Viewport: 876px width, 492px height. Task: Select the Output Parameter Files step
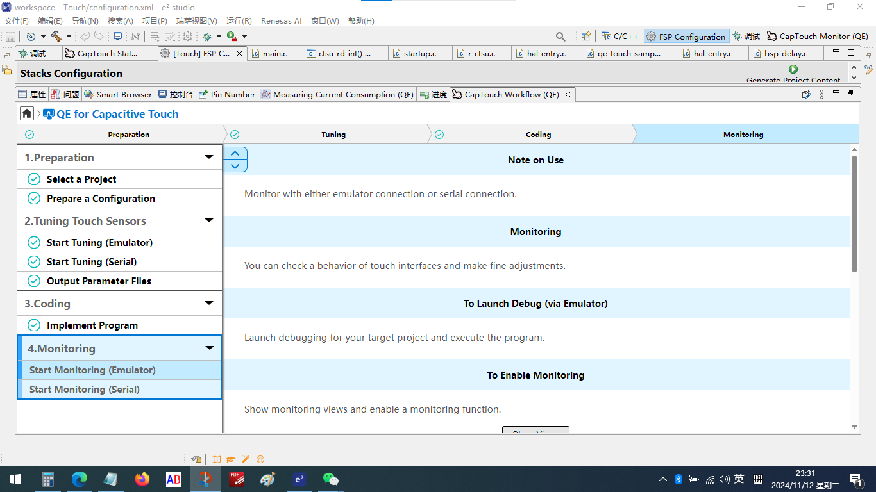pos(119,281)
